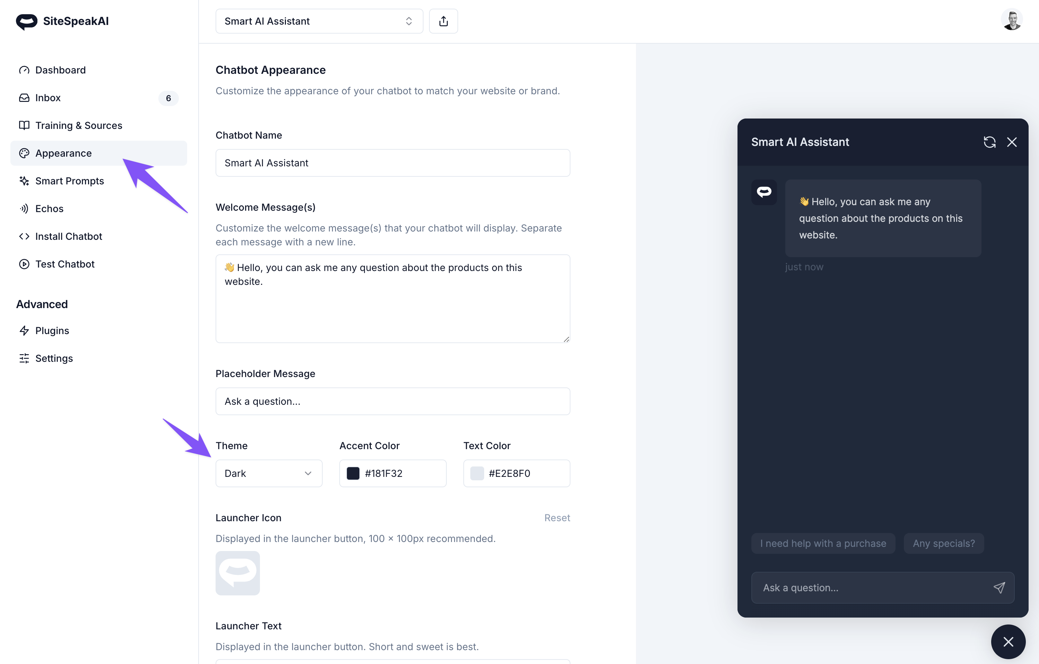This screenshot has height=664, width=1039.
Task: Click the share/export icon button
Action: 443,21
